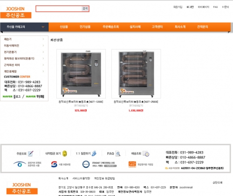
Task: Click the blue eye certification logo
Action: pos(20,164)
